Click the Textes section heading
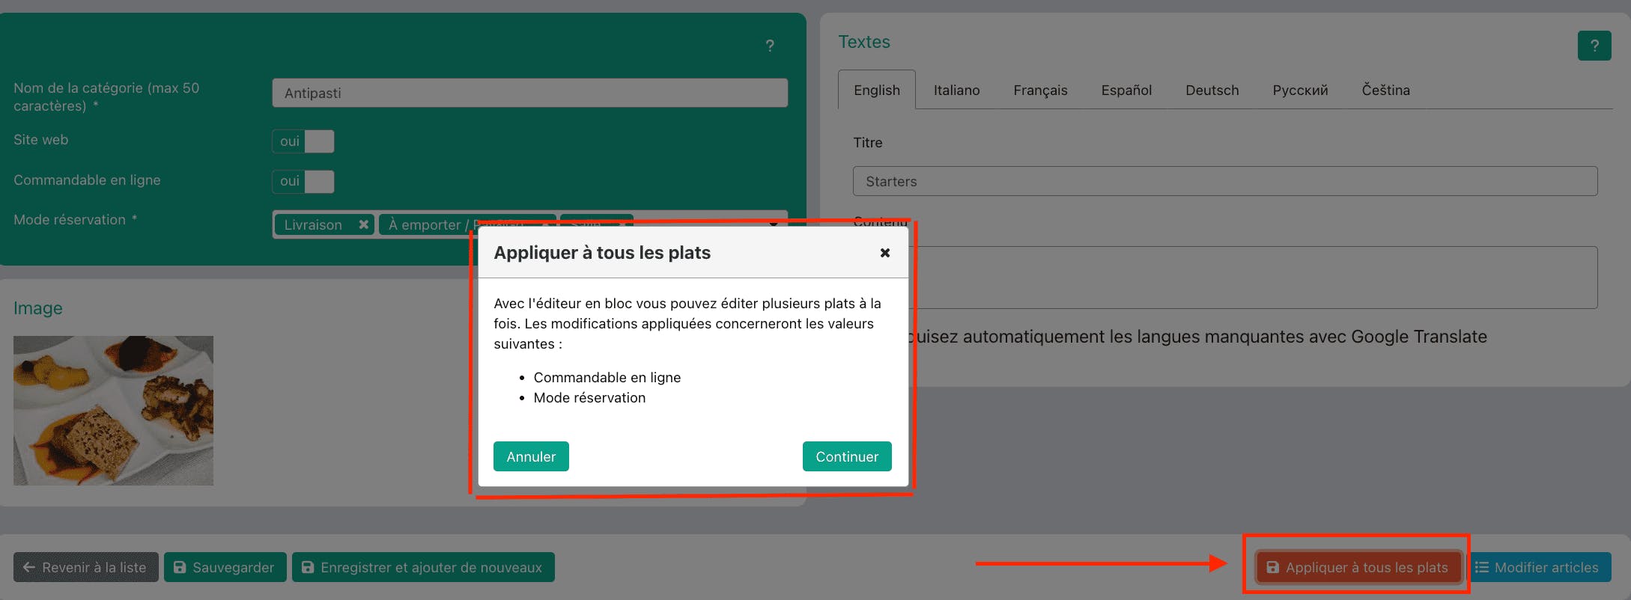The image size is (1631, 600). [x=864, y=42]
